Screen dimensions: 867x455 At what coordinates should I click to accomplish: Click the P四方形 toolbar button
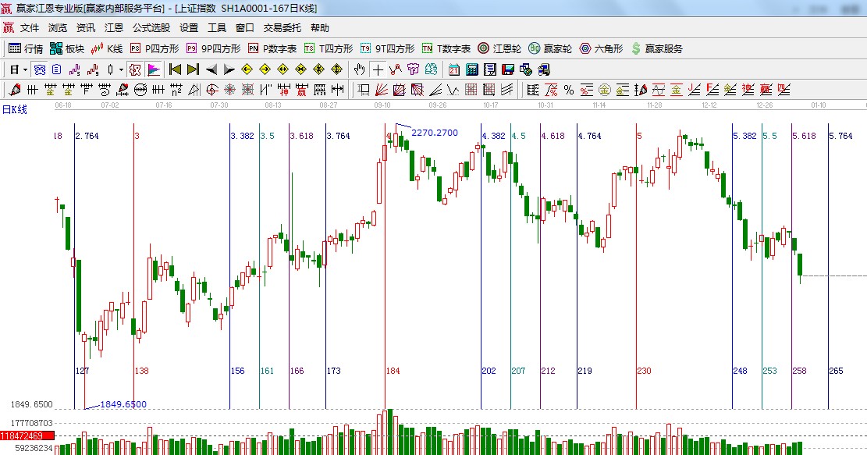155,48
